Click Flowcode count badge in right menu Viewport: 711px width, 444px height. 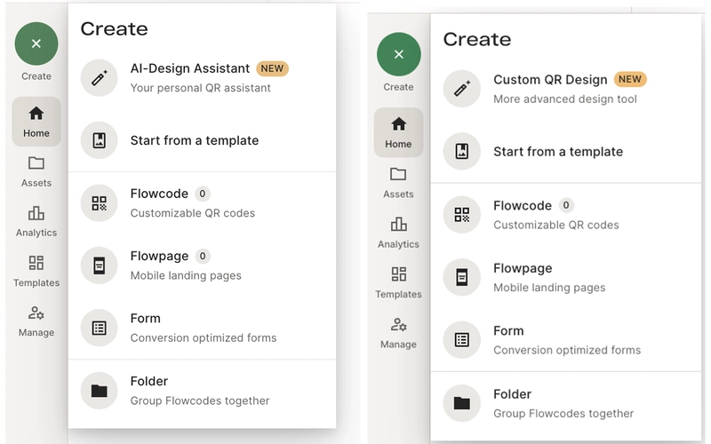coord(566,205)
